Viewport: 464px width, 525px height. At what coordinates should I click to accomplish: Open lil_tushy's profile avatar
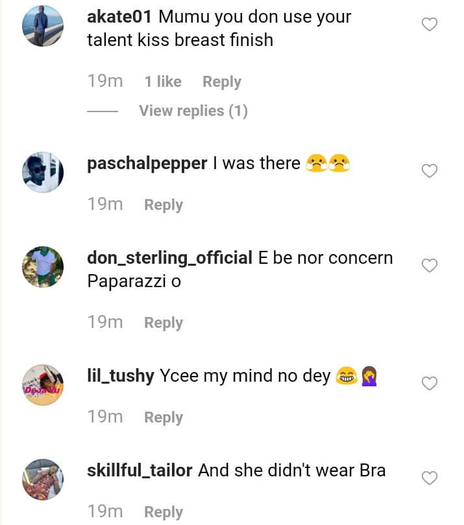42,385
